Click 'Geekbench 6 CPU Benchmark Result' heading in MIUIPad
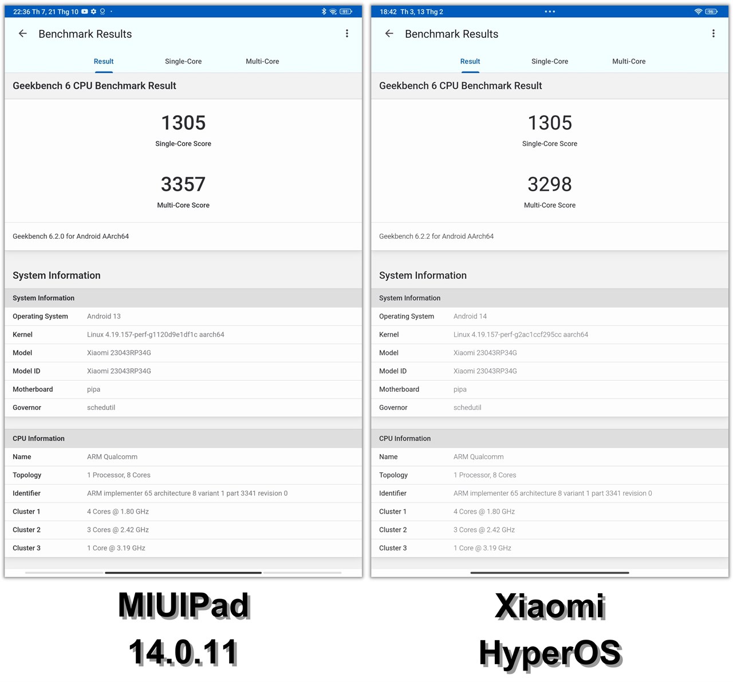 tap(94, 86)
